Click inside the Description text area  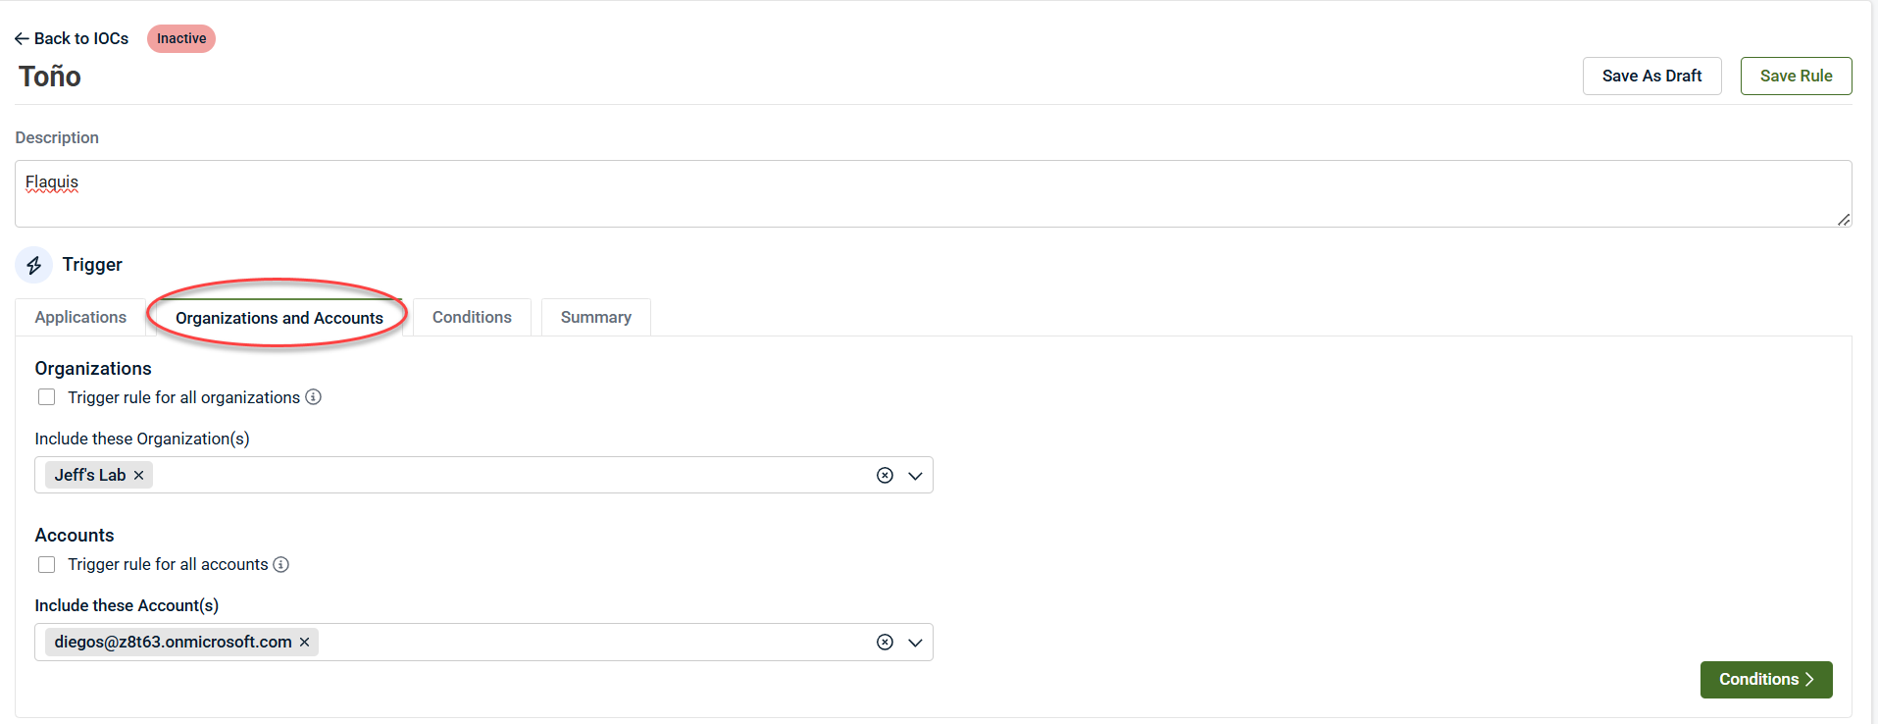click(x=932, y=194)
